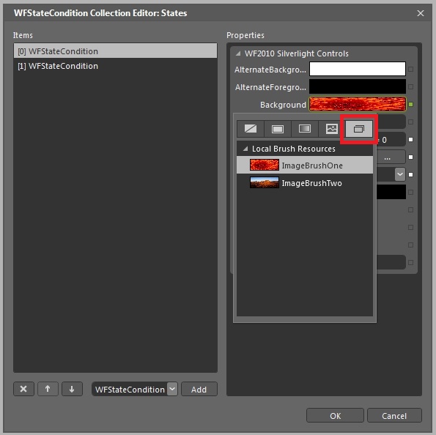
Task: Select item [1] WFStateCondition
Action: (x=115, y=66)
